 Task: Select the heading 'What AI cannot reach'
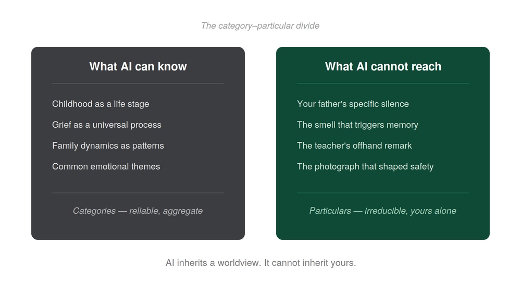(x=383, y=67)
